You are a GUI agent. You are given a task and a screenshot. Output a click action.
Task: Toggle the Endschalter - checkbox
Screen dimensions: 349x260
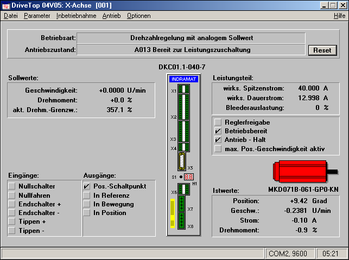point(12,213)
